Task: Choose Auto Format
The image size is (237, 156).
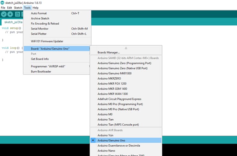Action: 57,13
